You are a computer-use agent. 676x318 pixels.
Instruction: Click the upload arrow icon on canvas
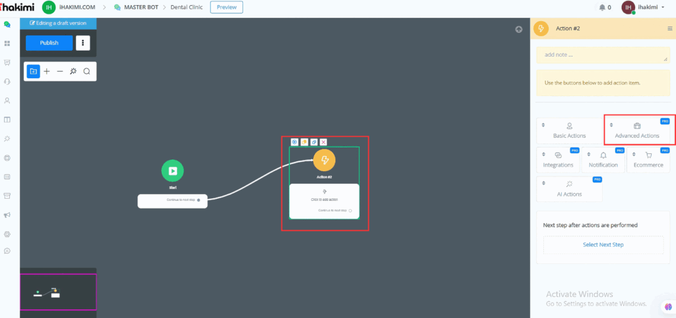pos(519,29)
